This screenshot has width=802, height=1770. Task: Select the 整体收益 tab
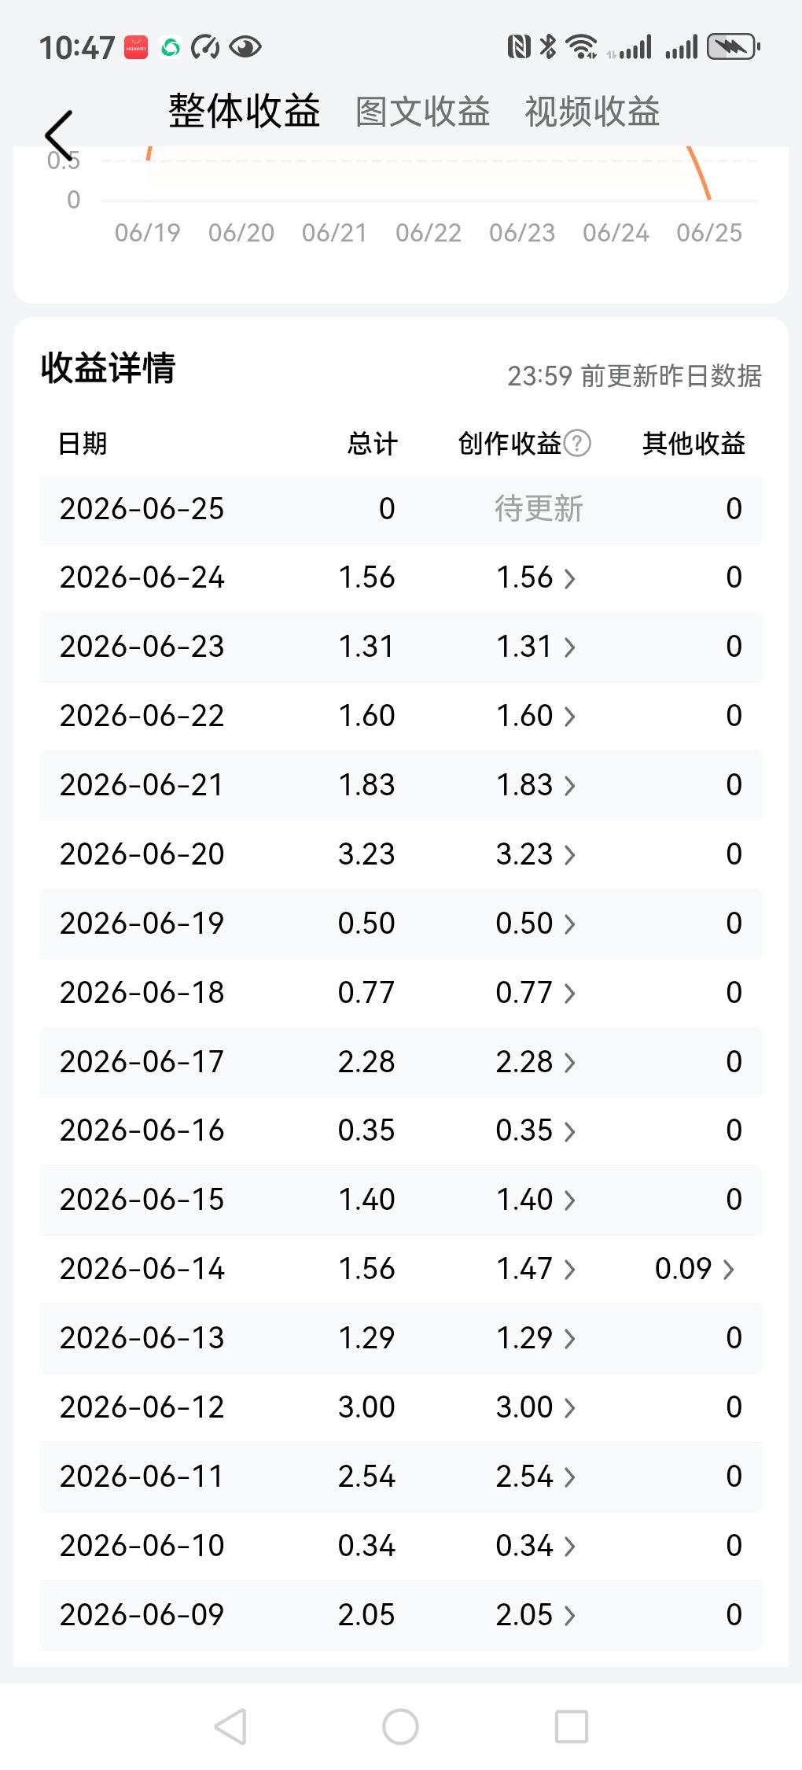[245, 110]
